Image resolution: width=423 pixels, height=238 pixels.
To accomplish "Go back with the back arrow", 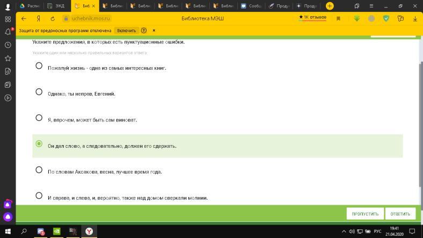I will [24, 18].
